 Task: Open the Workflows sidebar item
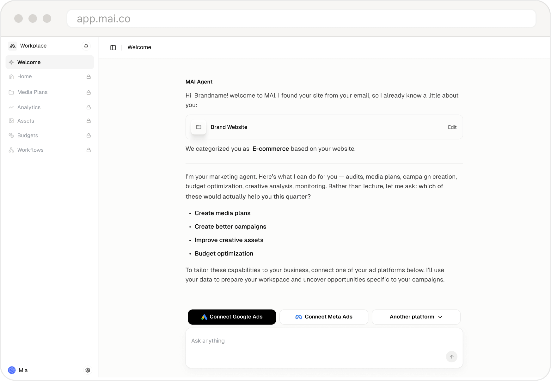[50, 150]
